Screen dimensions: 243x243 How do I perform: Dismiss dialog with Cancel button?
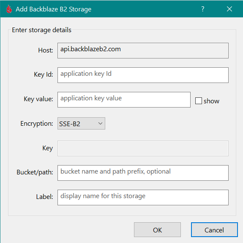click(214, 230)
